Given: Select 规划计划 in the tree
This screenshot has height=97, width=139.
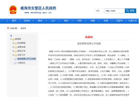Looking at the screenshot, I should (21, 51).
